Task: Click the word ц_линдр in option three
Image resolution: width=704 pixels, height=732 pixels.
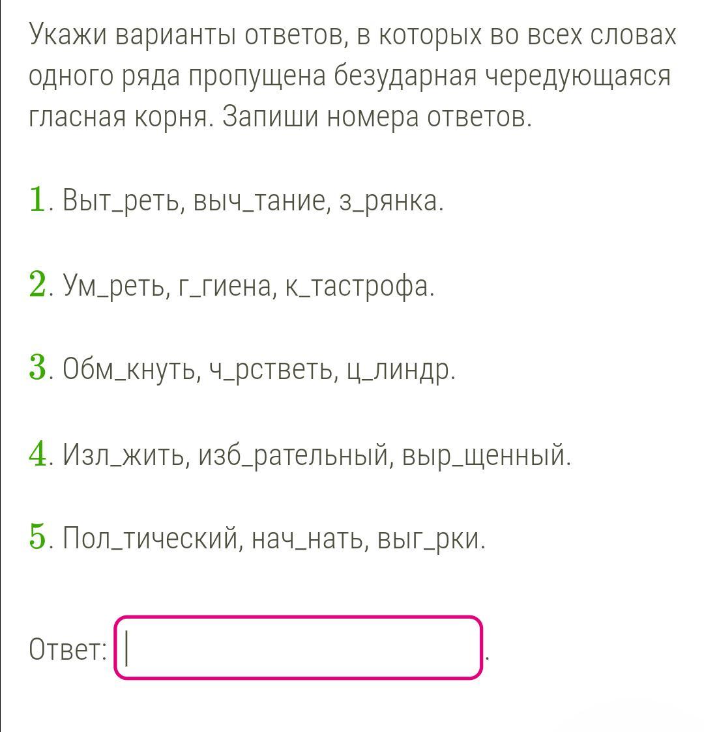Action: 398,370
